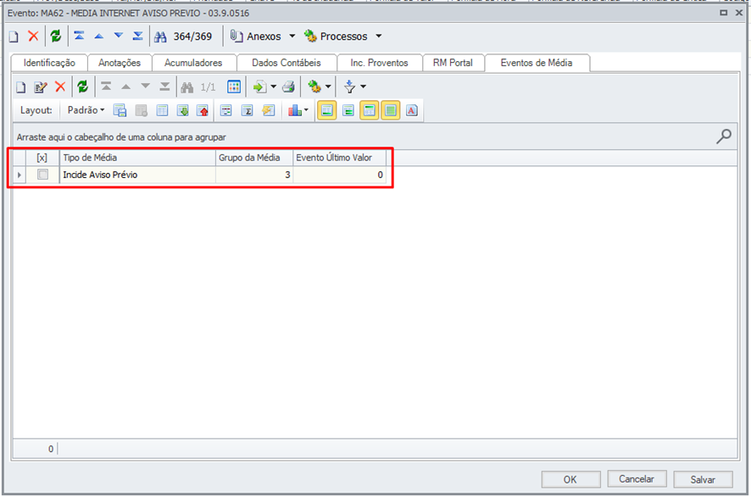Delete the média record with the inner red X
751x497 pixels.
click(60, 87)
